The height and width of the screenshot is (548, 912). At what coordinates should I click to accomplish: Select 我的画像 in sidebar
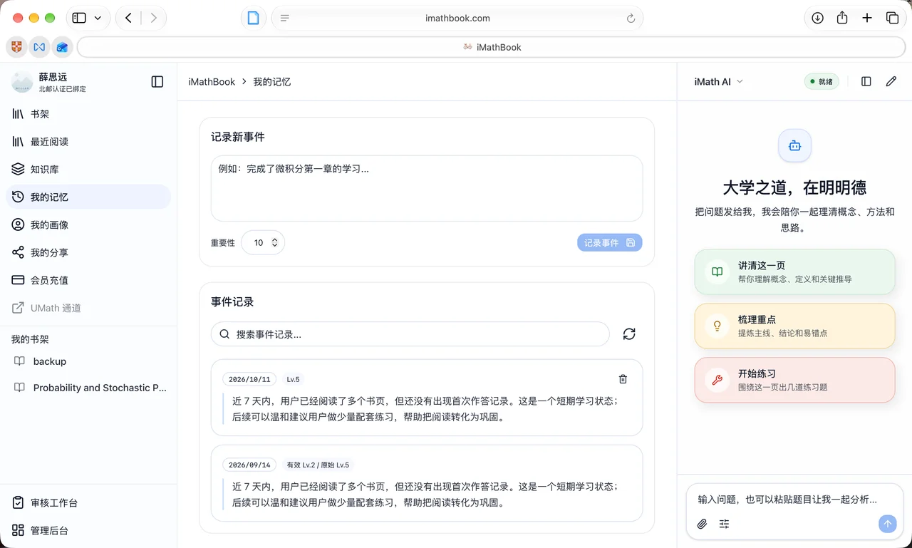(88, 225)
